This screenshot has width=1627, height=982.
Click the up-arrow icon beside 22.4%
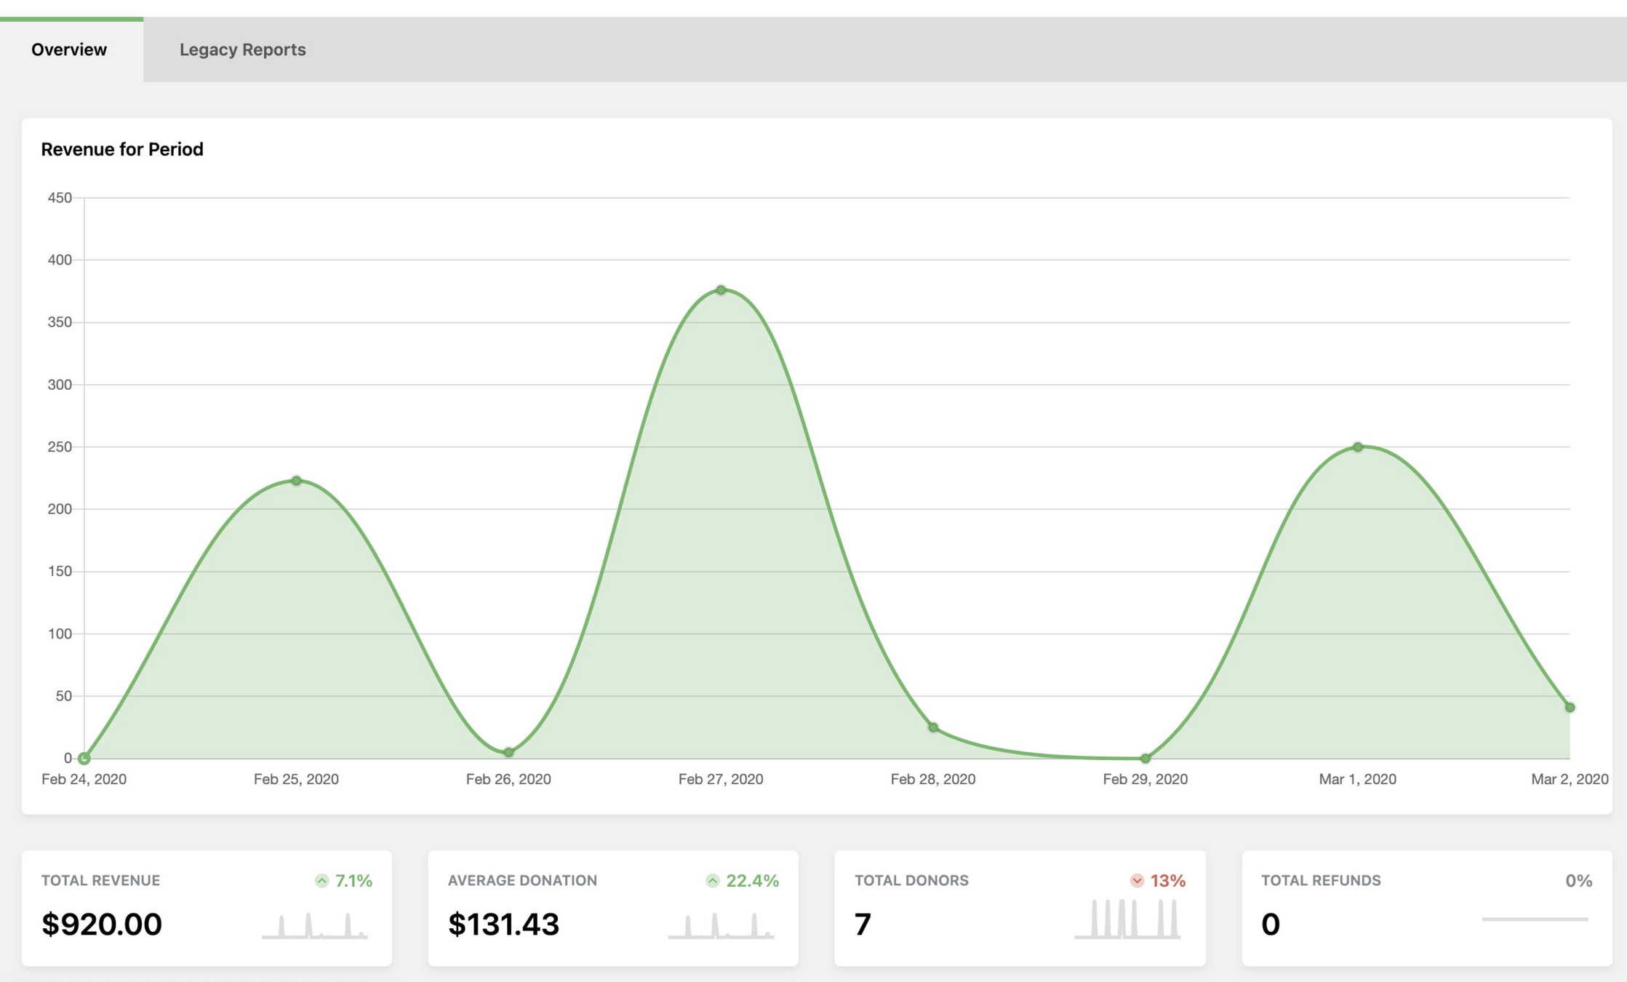point(713,881)
